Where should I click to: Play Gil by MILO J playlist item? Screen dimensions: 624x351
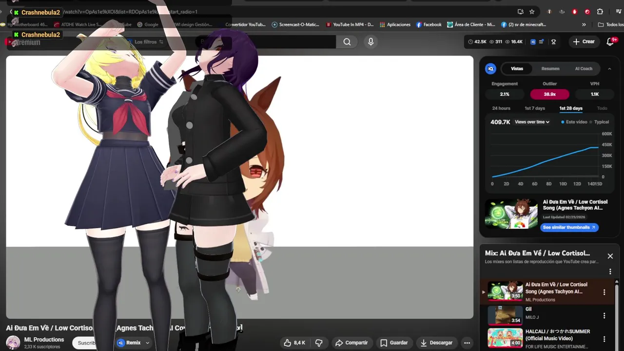pos(546,315)
